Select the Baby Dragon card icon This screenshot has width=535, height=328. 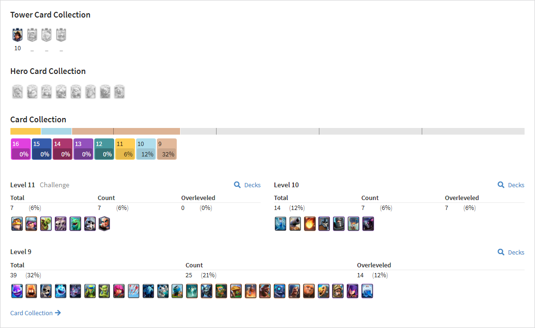click(x=75, y=224)
